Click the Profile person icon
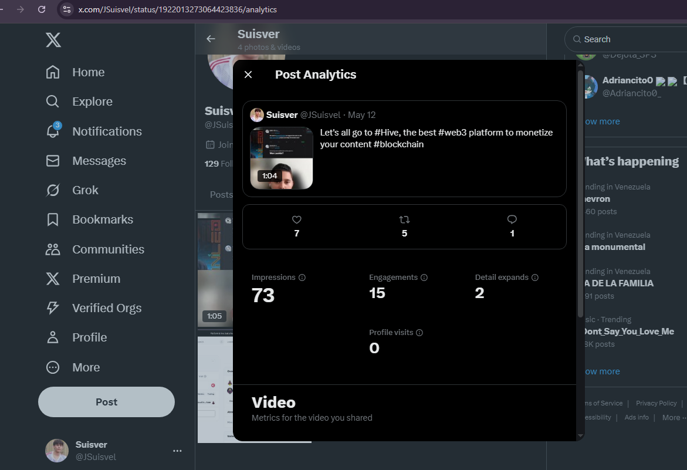 click(53, 337)
